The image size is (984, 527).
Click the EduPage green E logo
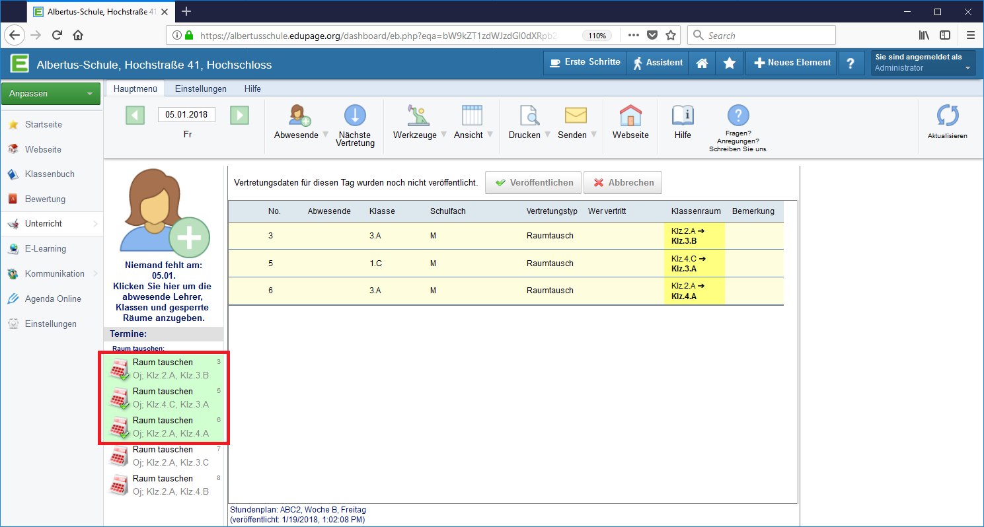click(20, 64)
